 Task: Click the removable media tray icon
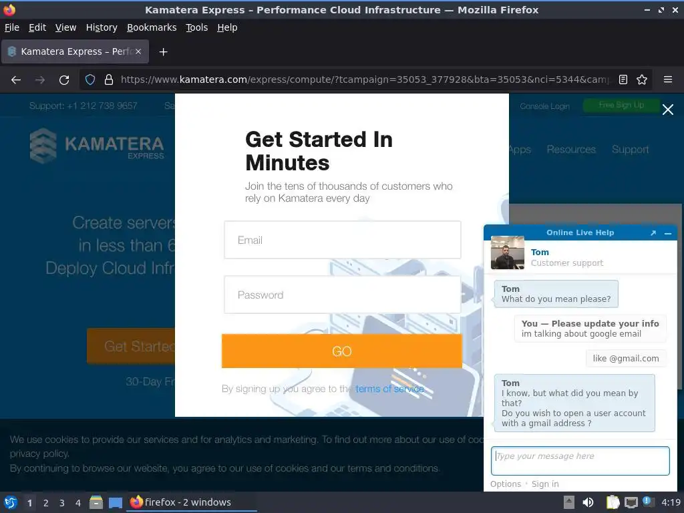[x=569, y=502]
